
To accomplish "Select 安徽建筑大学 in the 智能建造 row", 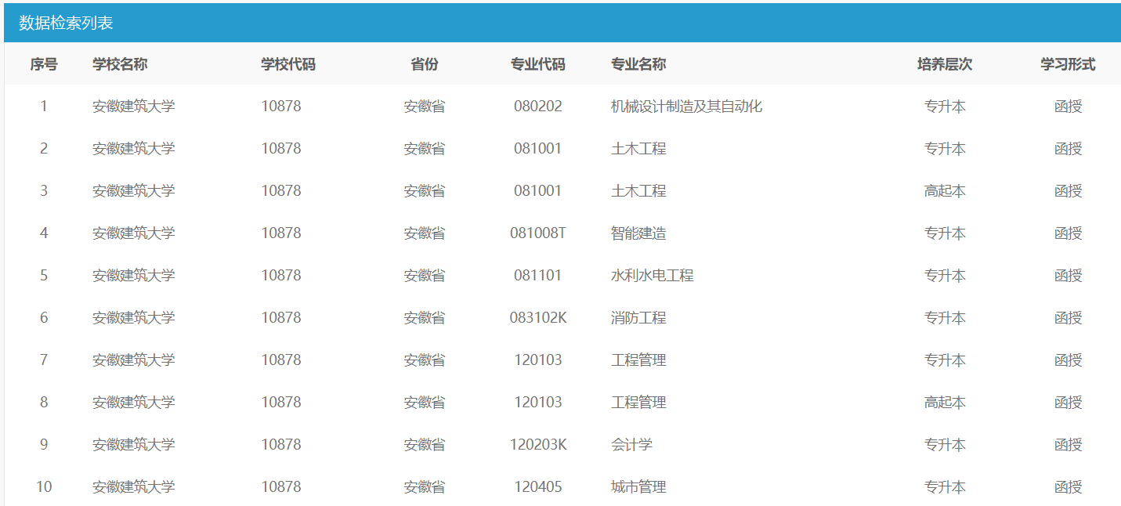I will 133,233.
